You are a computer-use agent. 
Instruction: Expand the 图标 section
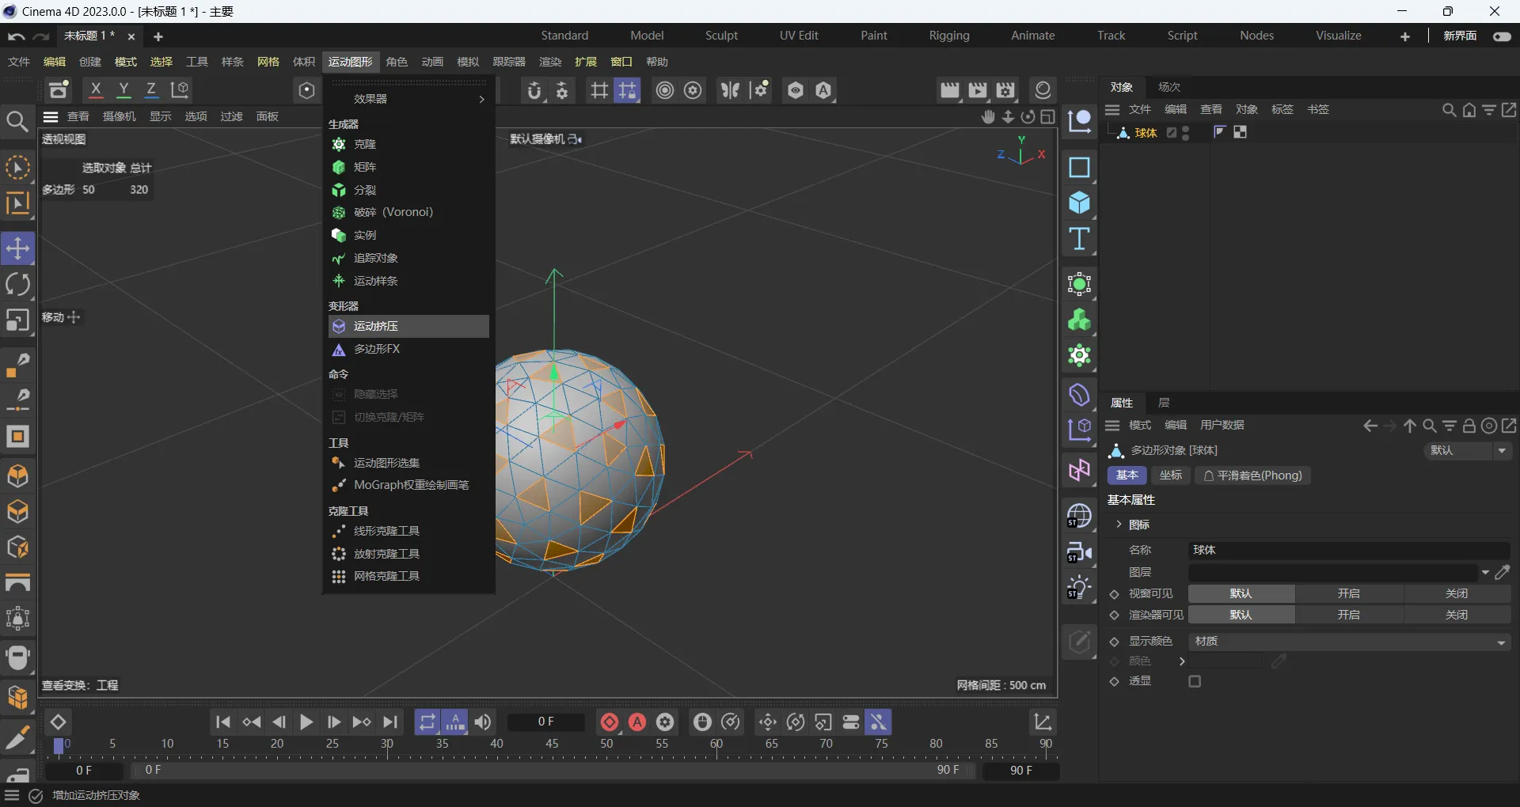coord(1119,525)
